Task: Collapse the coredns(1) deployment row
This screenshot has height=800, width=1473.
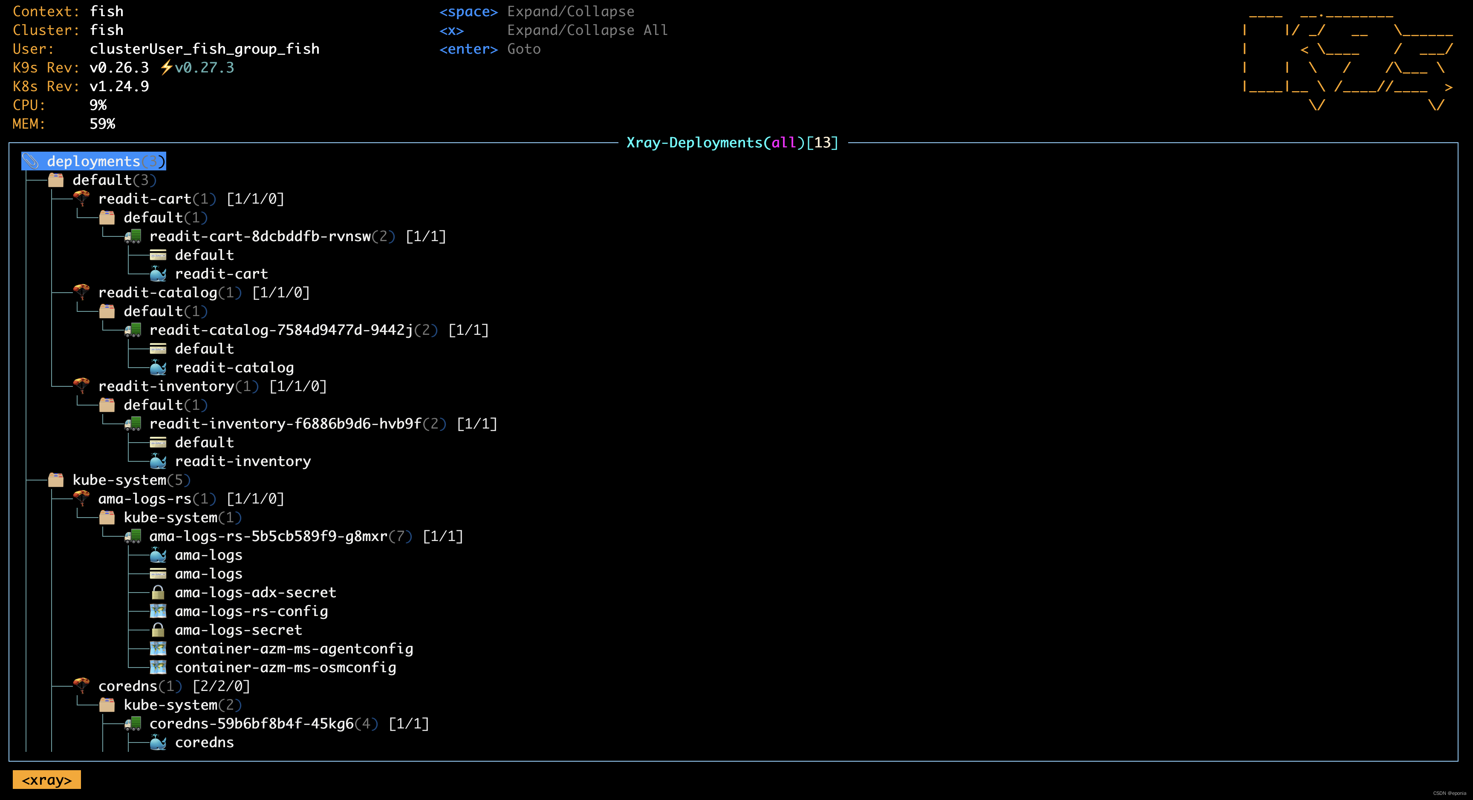Action: tap(162, 686)
